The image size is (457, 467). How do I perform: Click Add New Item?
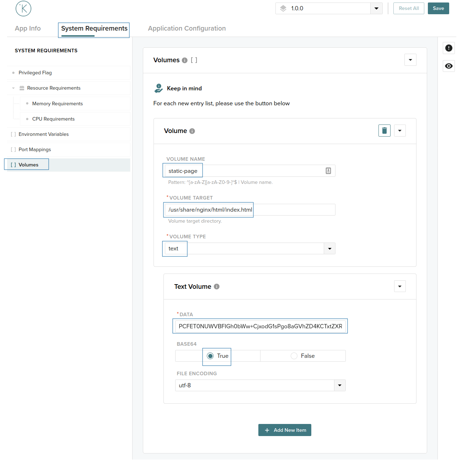[285, 430]
